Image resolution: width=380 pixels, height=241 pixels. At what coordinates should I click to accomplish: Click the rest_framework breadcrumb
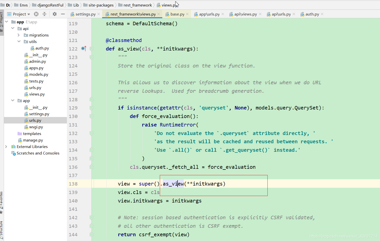(x=135, y=5)
